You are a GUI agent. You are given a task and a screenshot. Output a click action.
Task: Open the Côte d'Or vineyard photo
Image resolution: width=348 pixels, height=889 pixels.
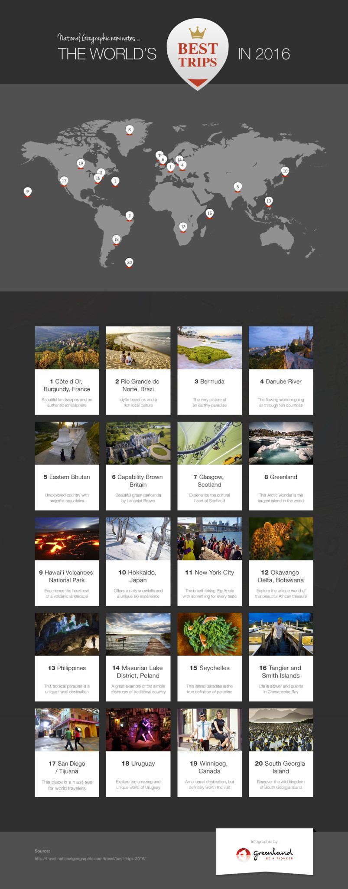67,348
